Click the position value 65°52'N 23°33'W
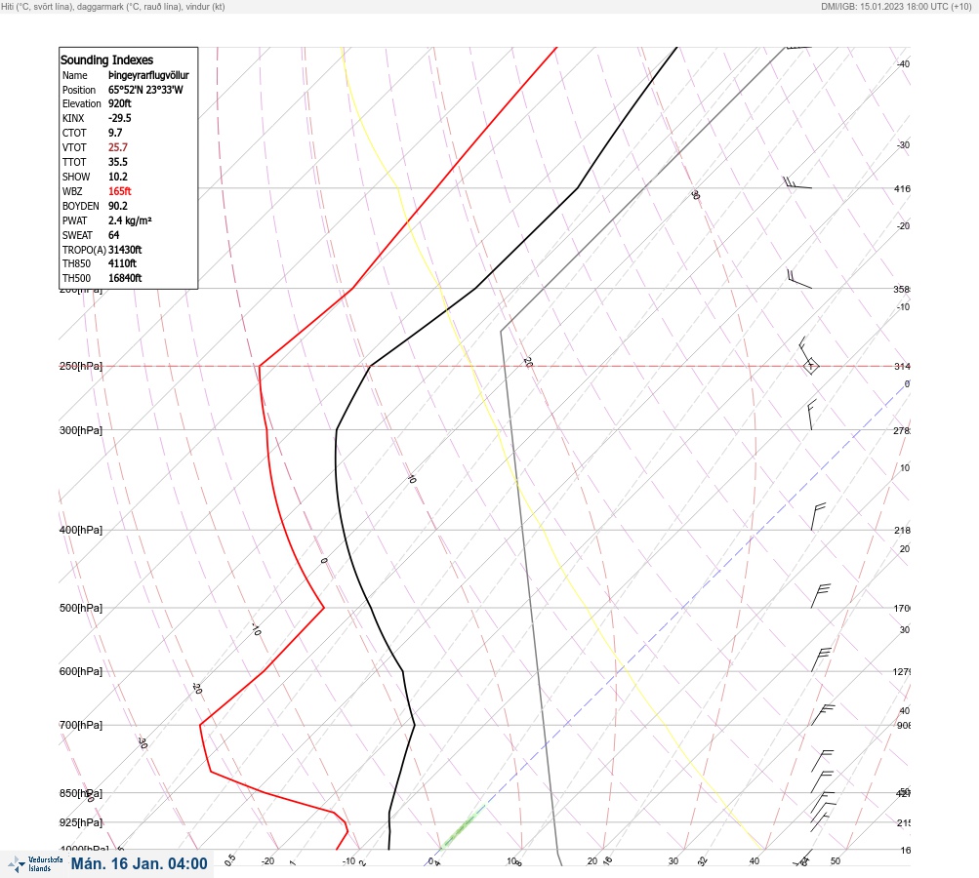Viewport: 979px width, 878px height. [145, 90]
